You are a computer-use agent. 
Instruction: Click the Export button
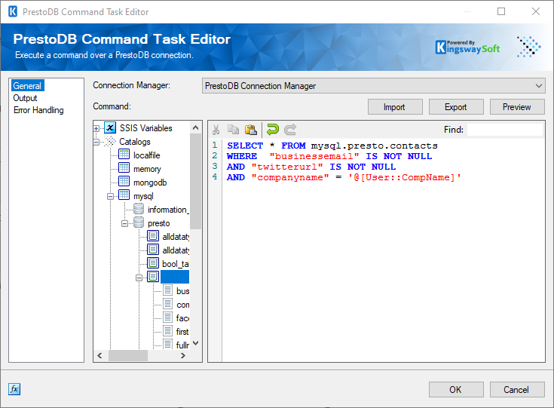[x=456, y=107]
